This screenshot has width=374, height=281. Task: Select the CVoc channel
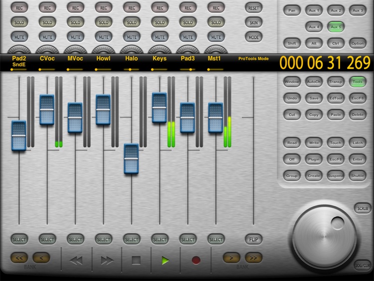click(47, 239)
